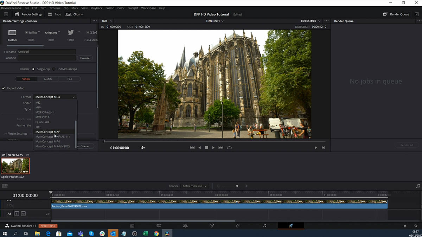Image resolution: width=422 pixels, height=237 pixels.
Task: Select the YouTube render preset
Action: click(32, 33)
